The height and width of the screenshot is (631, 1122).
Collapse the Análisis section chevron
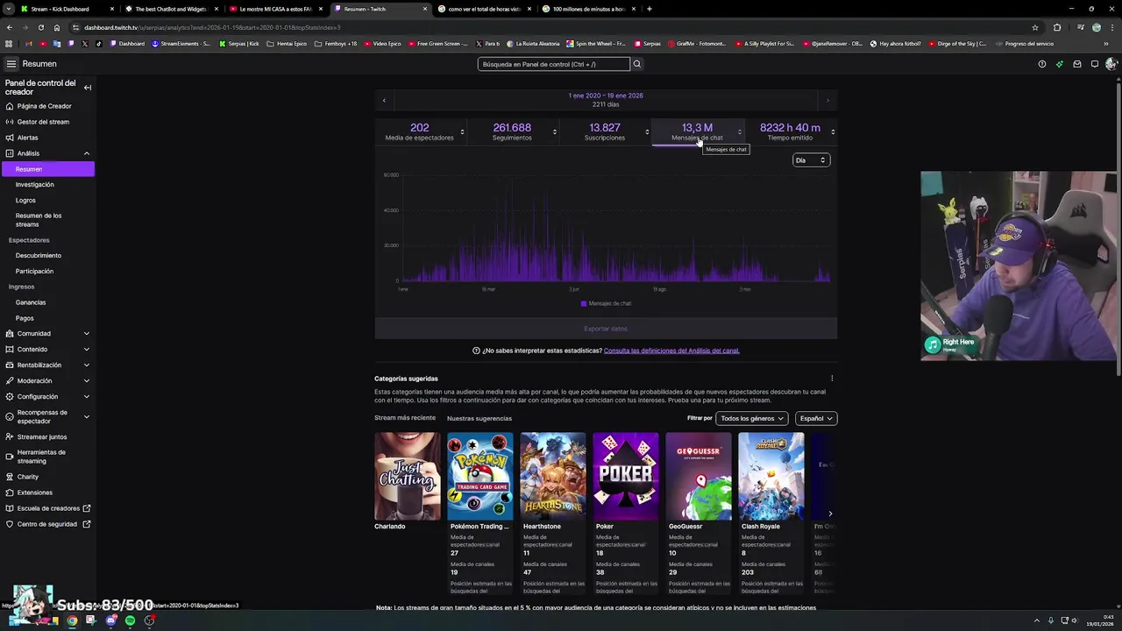(87, 153)
